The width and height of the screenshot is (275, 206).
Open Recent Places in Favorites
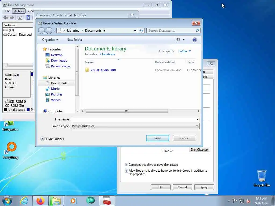tap(60, 66)
